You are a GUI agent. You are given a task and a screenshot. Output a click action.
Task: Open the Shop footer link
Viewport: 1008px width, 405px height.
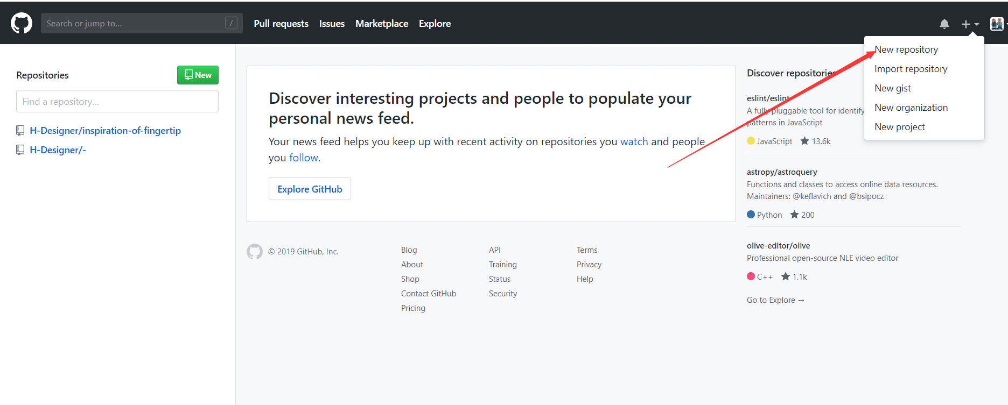coord(410,279)
